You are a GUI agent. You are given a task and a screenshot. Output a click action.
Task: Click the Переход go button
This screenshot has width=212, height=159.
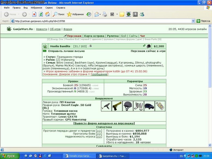[x=204, y=21]
